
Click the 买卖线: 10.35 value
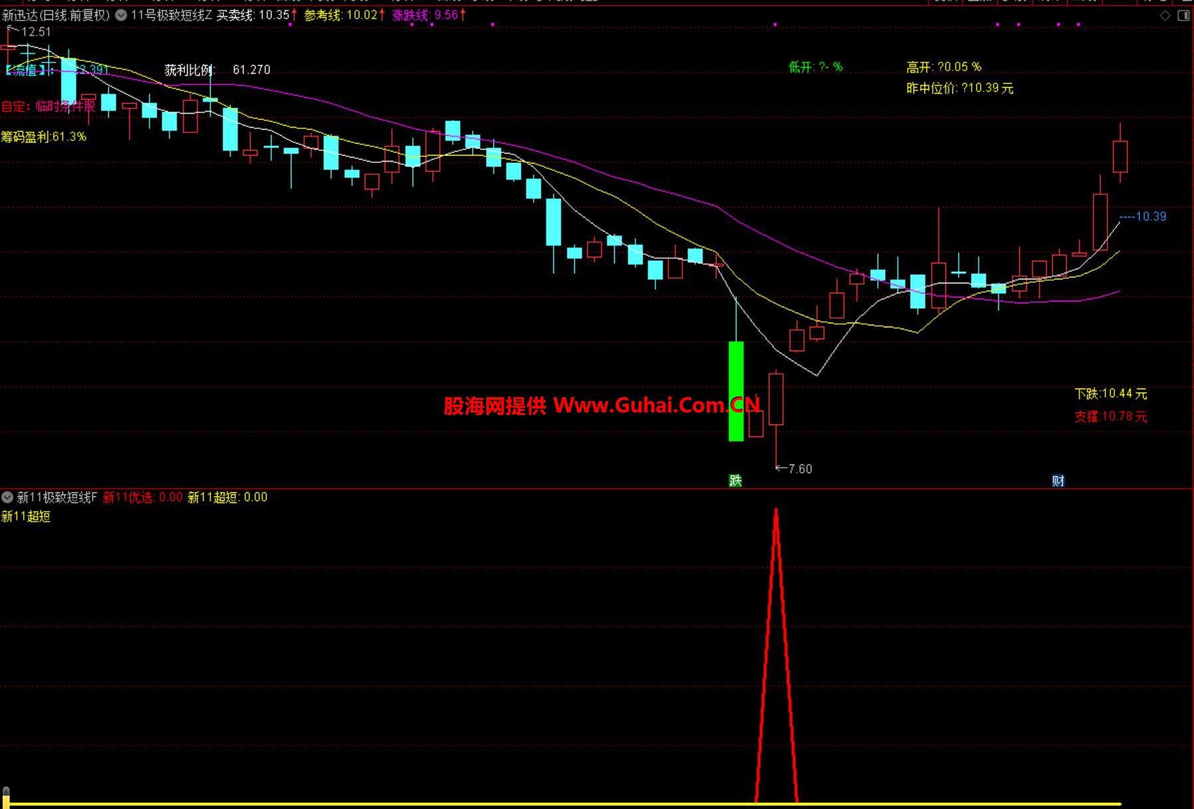(256, 15)
